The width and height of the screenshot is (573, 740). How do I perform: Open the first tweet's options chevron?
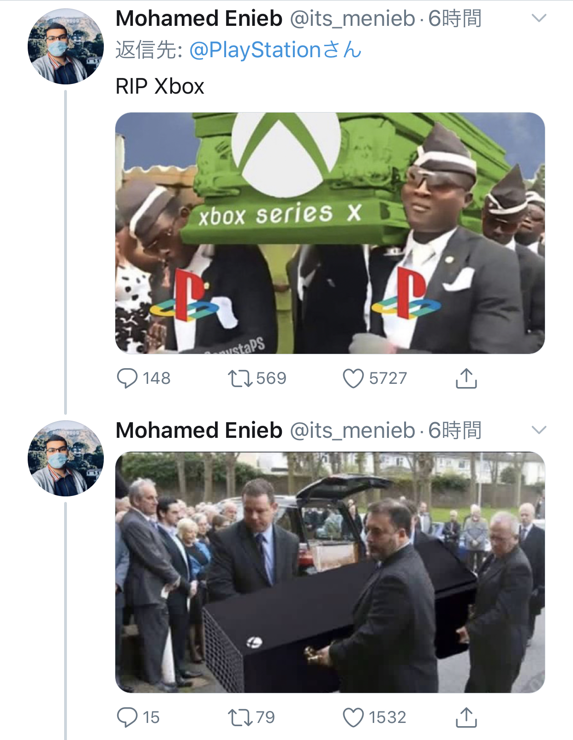pyautogui.click(x=539, y=18)
